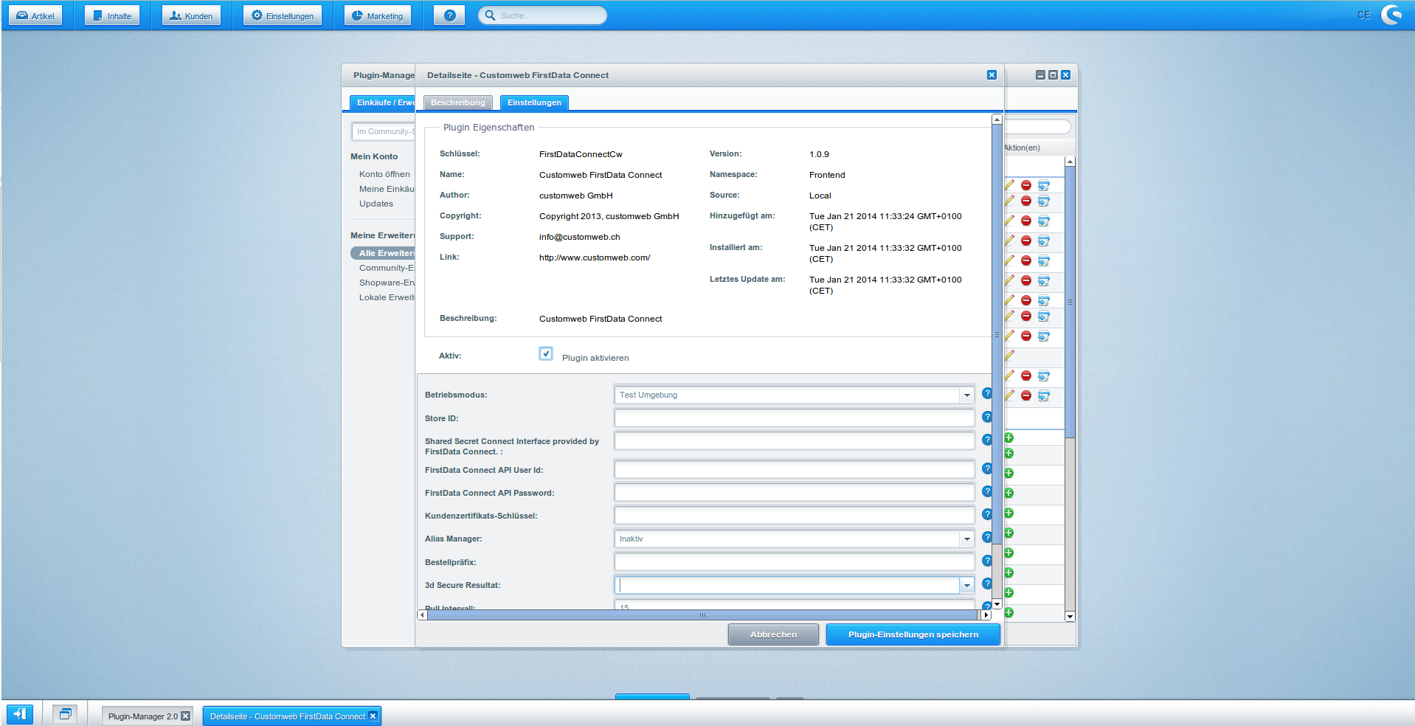This screenshot has height=726, width=1415.
Task: Open the Betriebsmodus dropdown arrow
Action: [x=966, y=395]
